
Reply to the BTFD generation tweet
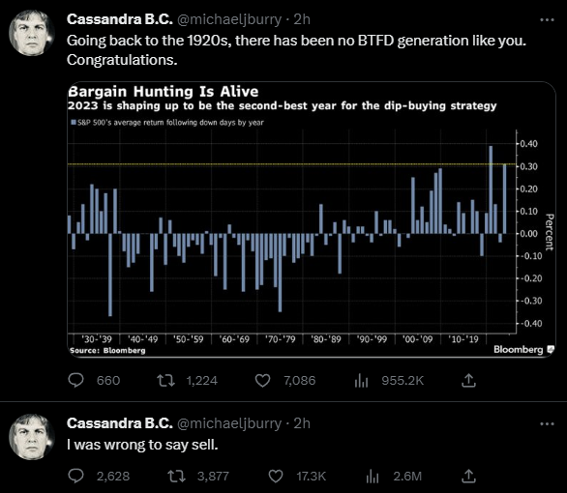click(x=75, y=380)
